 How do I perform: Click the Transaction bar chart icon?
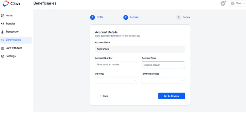pyautogui.click(x=2, y=32)
